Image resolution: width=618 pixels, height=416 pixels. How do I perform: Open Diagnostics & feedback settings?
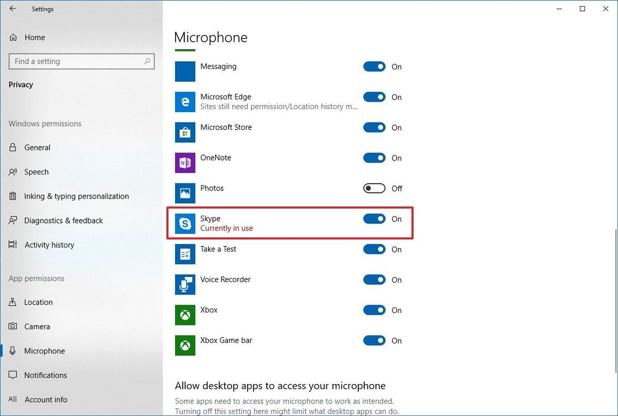69,220
